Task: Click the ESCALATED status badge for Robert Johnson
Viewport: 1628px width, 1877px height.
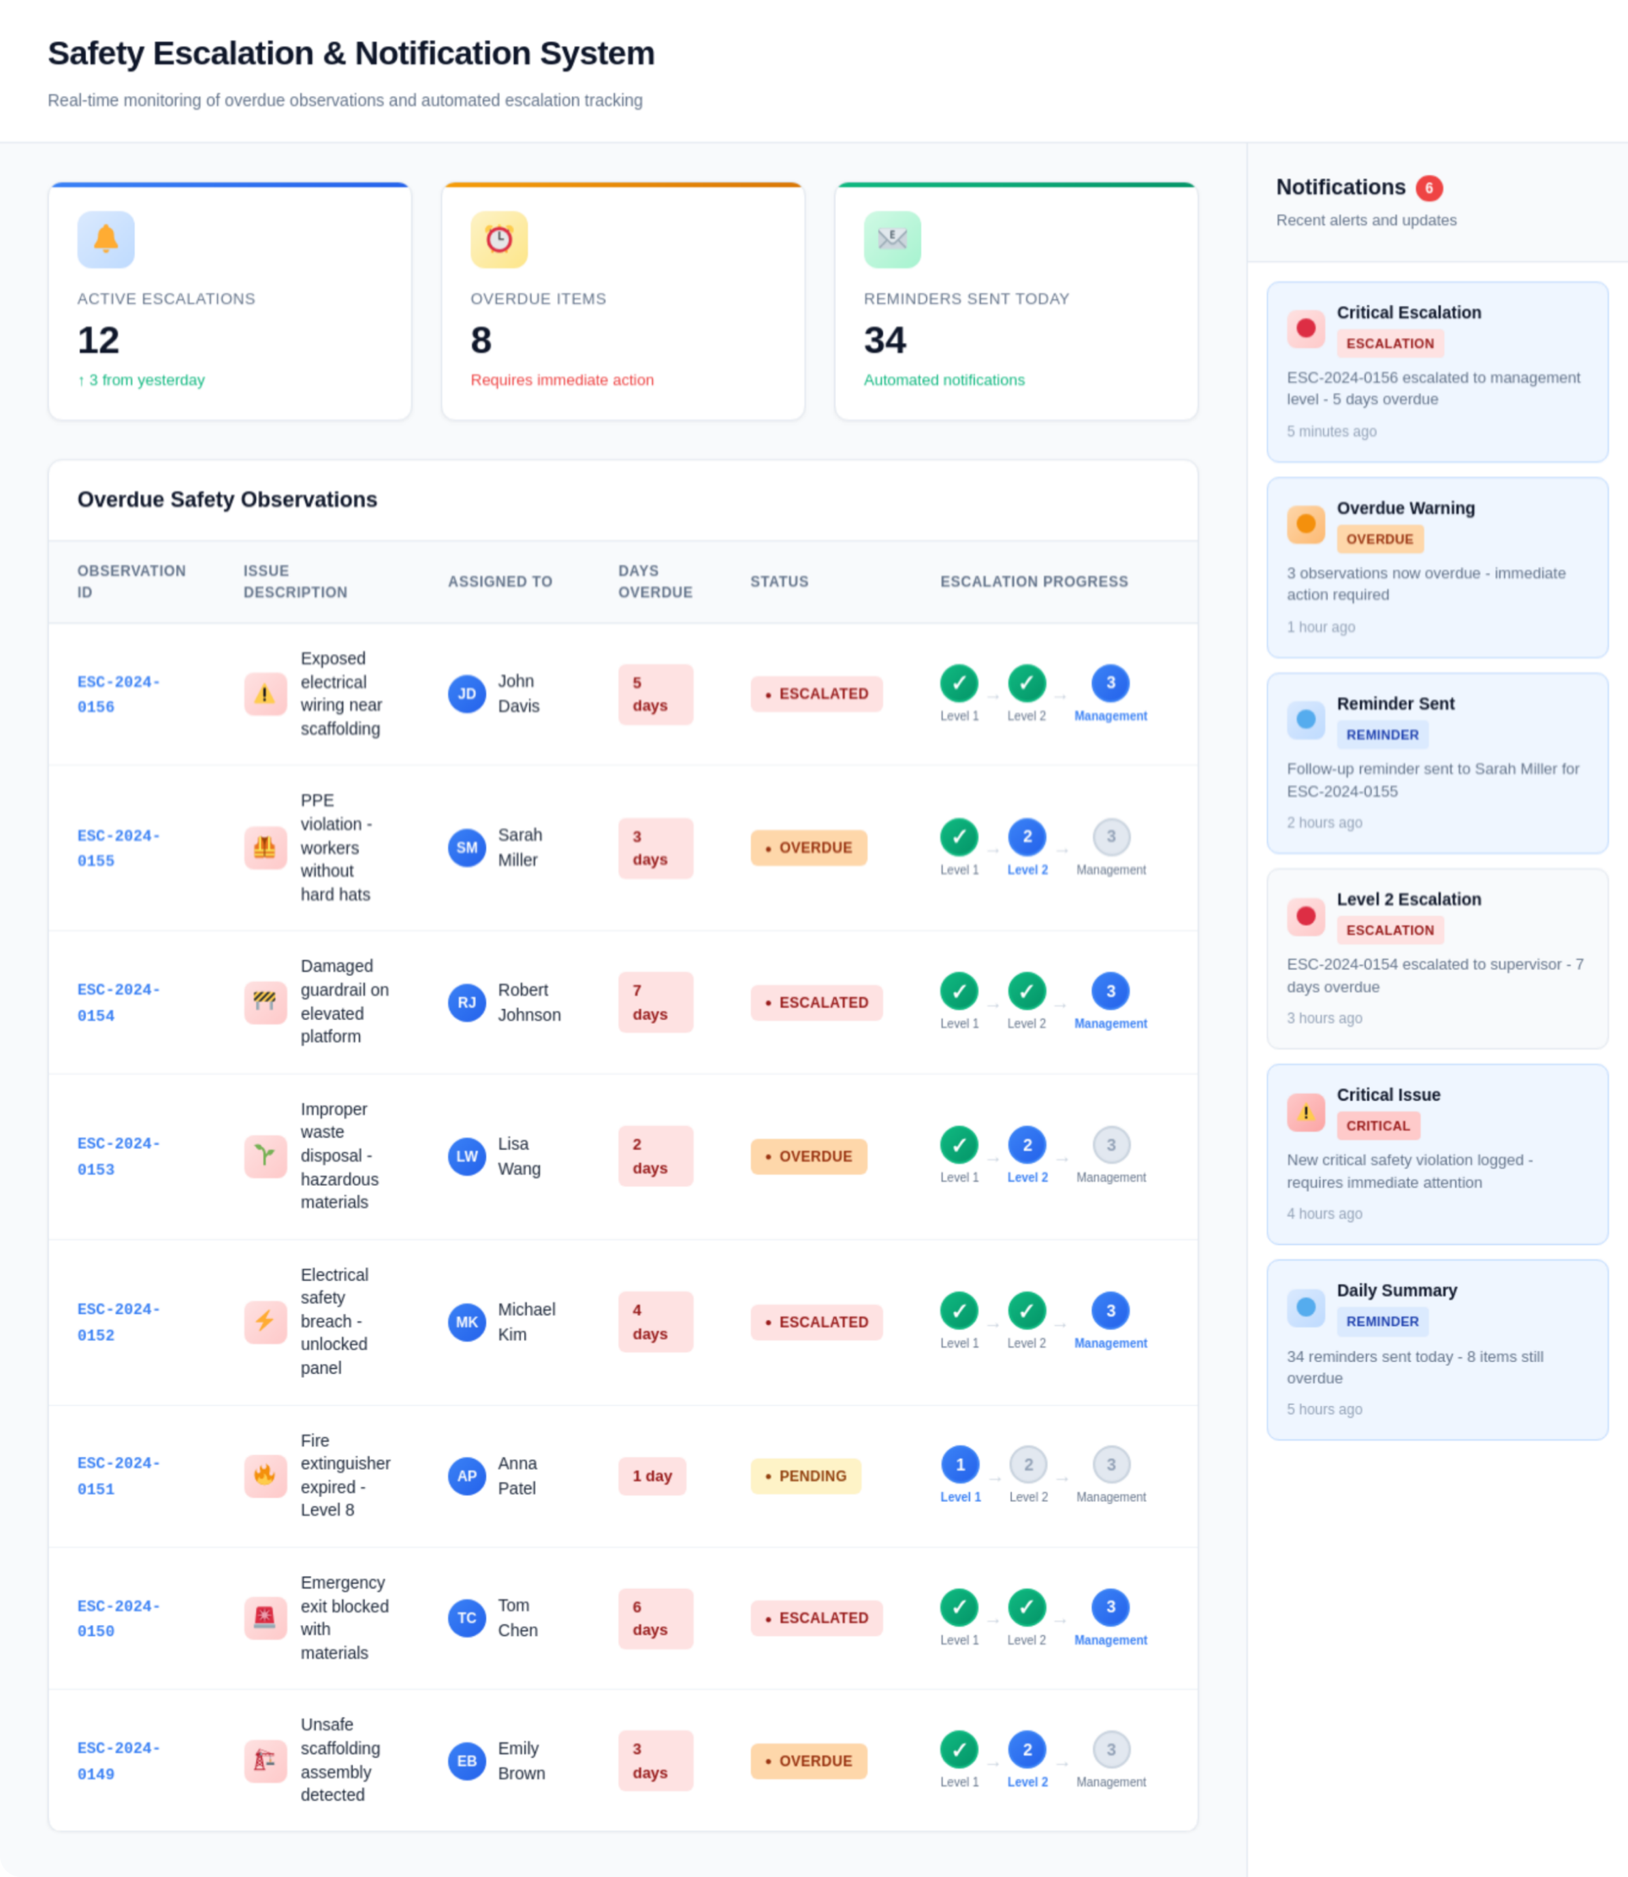Action: click(x=816, y=1002)
